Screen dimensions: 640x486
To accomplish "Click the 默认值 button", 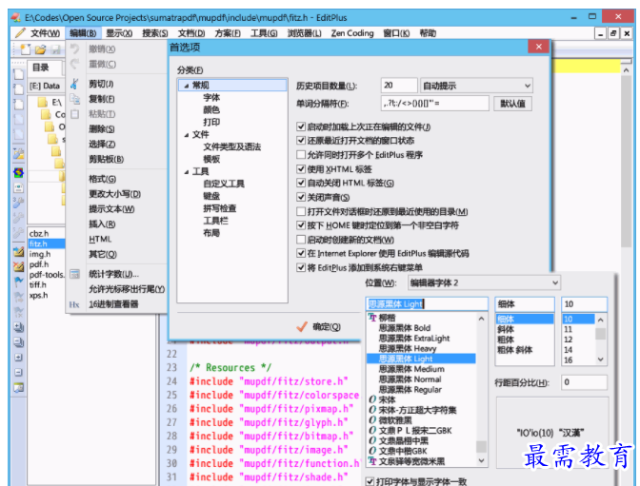I will (512, 104).
